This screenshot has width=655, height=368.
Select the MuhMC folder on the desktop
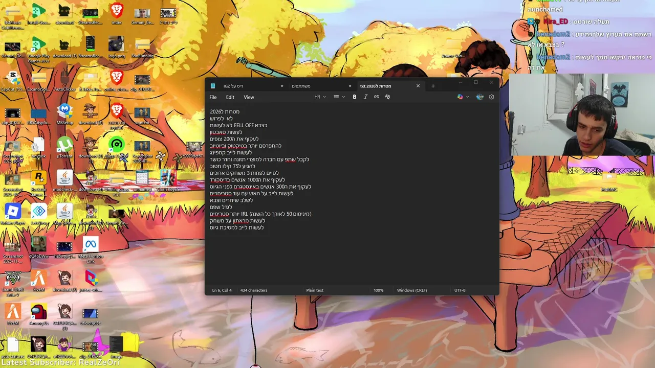pos(609,181)
